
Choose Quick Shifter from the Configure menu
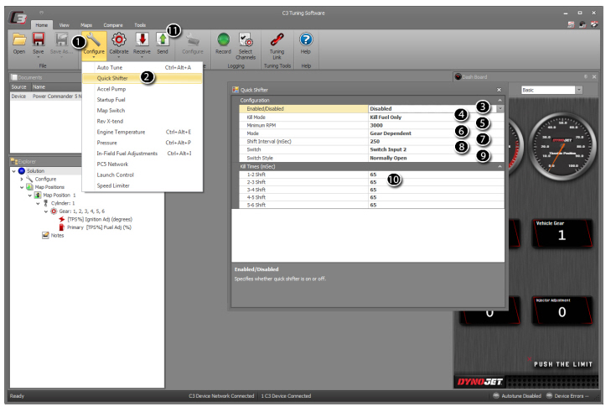[111, 78]
